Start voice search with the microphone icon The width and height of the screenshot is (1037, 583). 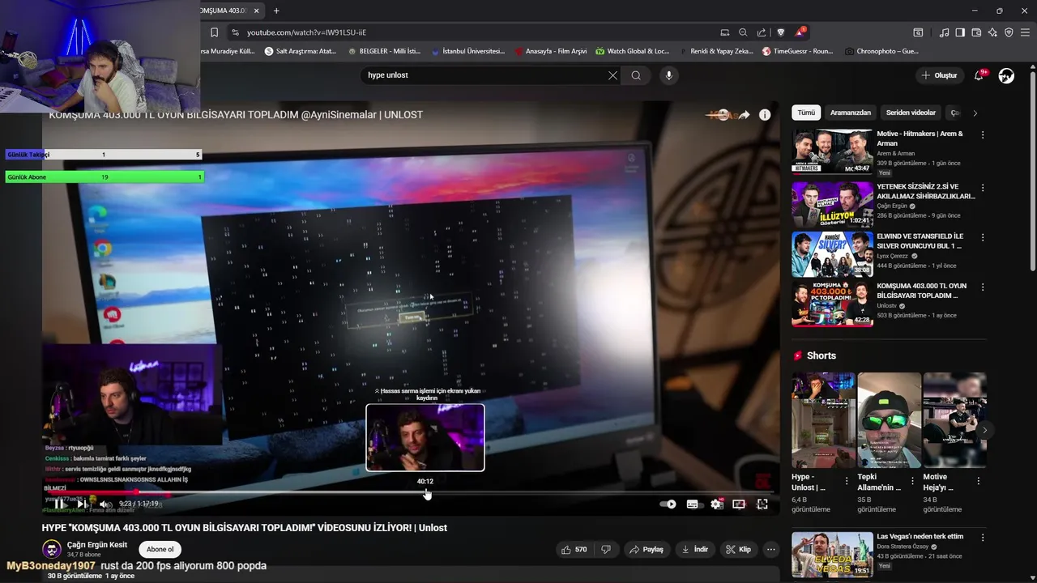668,75
